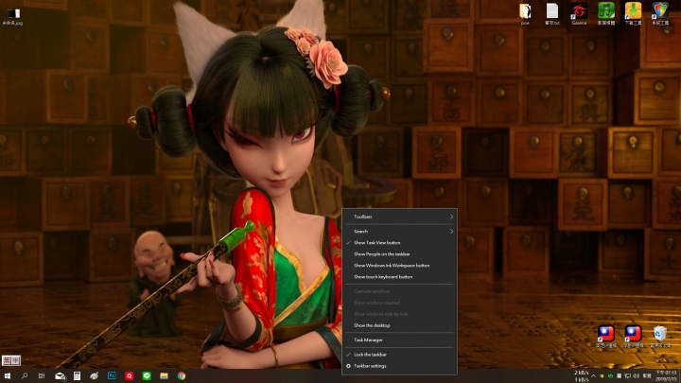681x383 pixels.
Task: Open Taskbar settings gear entry
Action: pyautogui.click(x=399, y=366)
